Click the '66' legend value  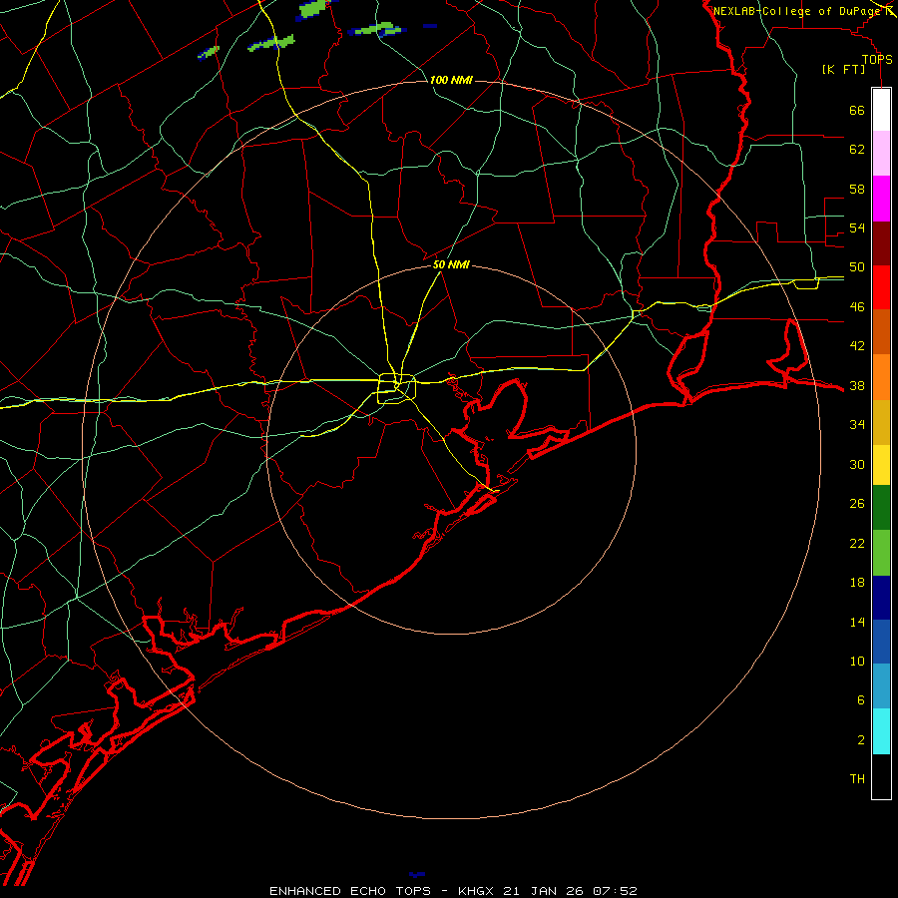[x=857, y=111]
